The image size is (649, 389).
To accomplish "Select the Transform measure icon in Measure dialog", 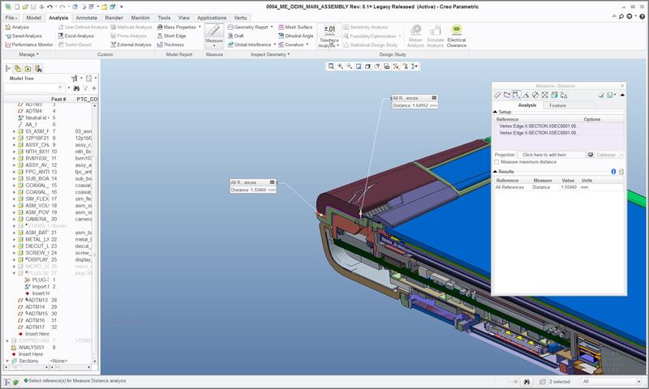I will pyautogui.click(x=564, y=95).
